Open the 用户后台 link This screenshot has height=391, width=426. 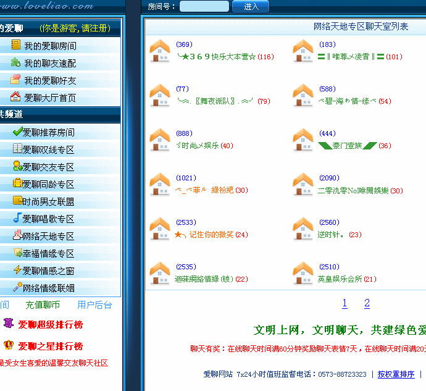point(94,305)
